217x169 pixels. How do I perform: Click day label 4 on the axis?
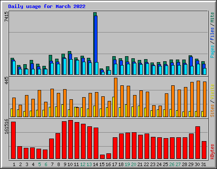33,164
